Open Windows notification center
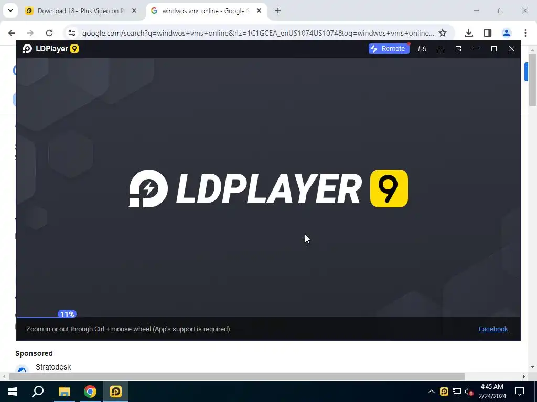537x402 pixels. (x=520, y=392)
